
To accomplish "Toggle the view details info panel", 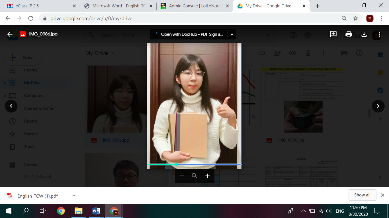I will (359, 53).
